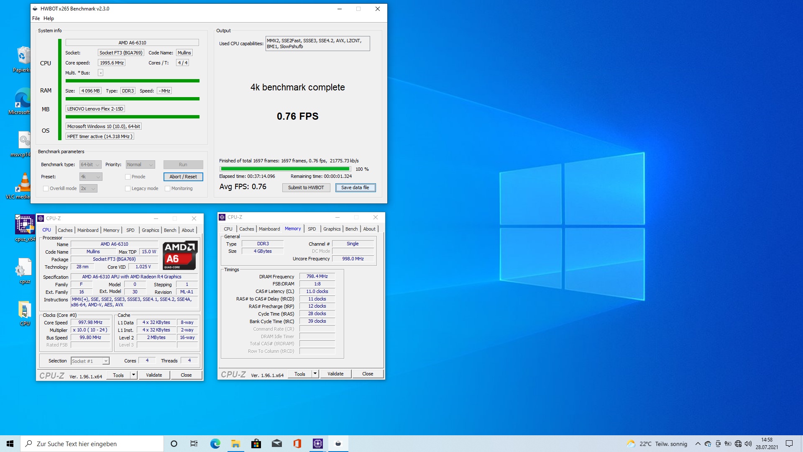
Task: Click CAS# Latency 11.0 clocks value
Action: (317, 291)
